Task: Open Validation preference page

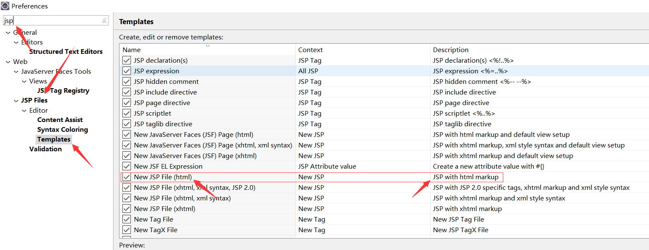Action: coord(45,149)
